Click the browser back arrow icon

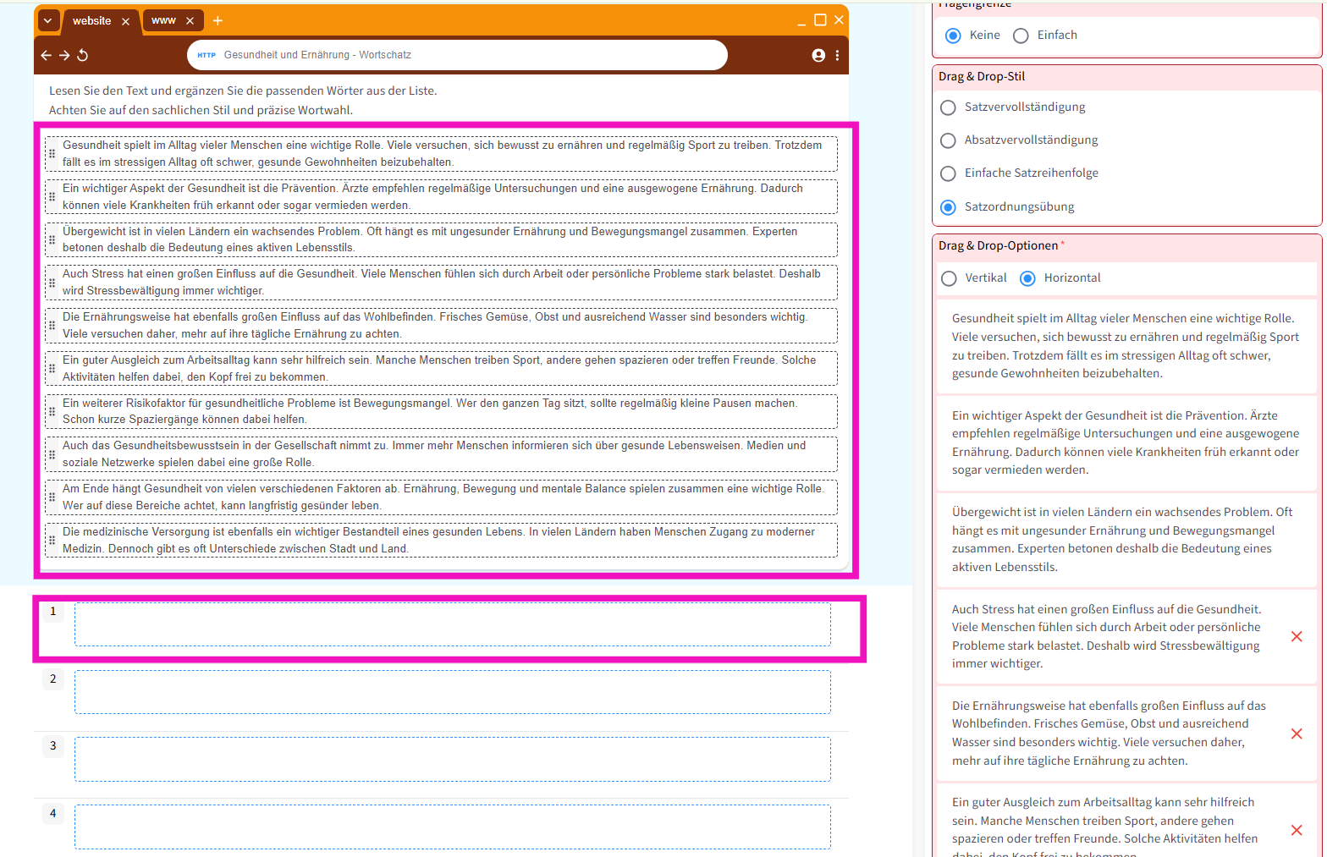46,55
